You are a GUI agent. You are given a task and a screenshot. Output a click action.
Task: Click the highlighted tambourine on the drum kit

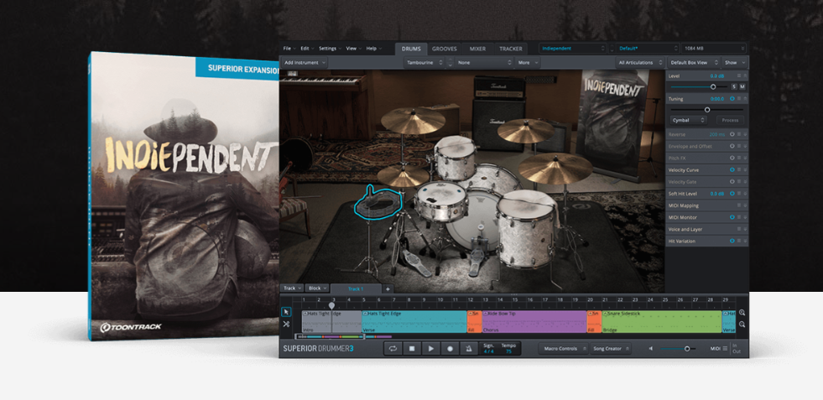click(x=378, y=203)
